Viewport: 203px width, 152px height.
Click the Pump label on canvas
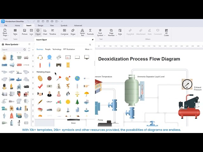(x=100, y=120)
